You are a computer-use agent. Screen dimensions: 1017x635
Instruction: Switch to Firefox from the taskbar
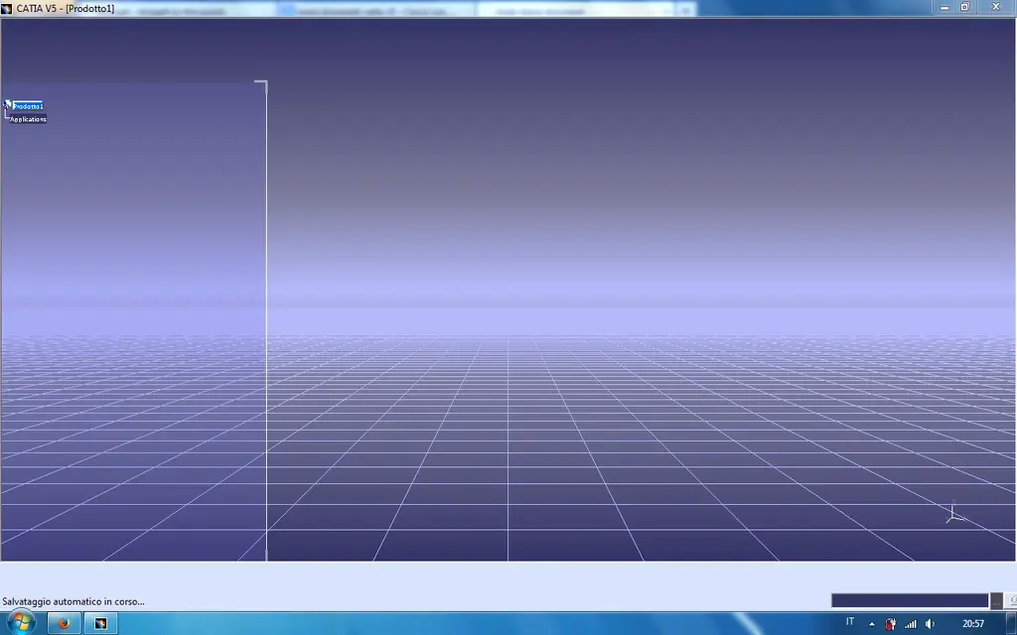pos(65,623)
